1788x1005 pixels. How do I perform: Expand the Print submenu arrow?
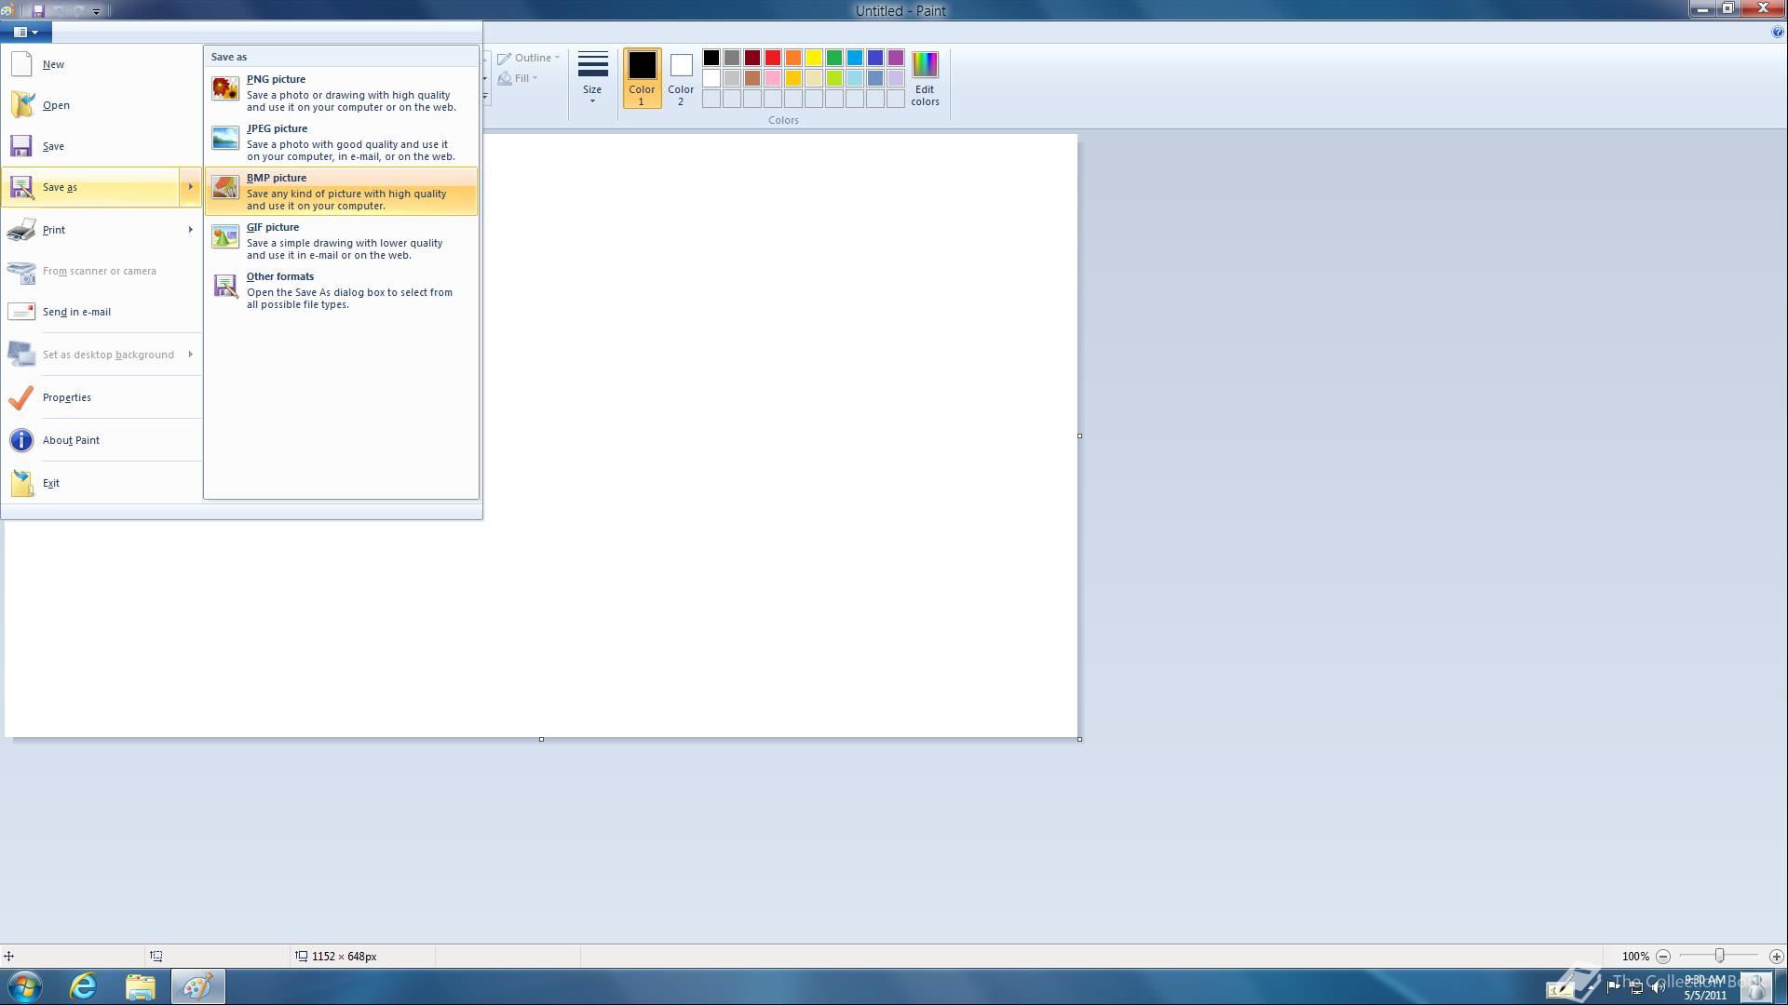[x=190, y=230]
